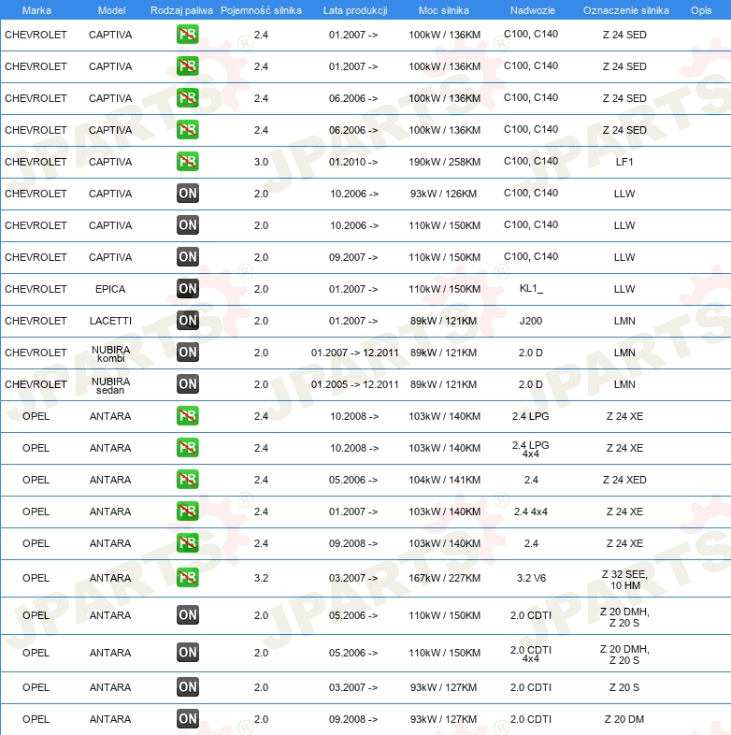Click the ON icon in the Captiva 93kW row
The width and height of the screenshot is (731, 735).
pyautogui.click(x=188, y=194)
